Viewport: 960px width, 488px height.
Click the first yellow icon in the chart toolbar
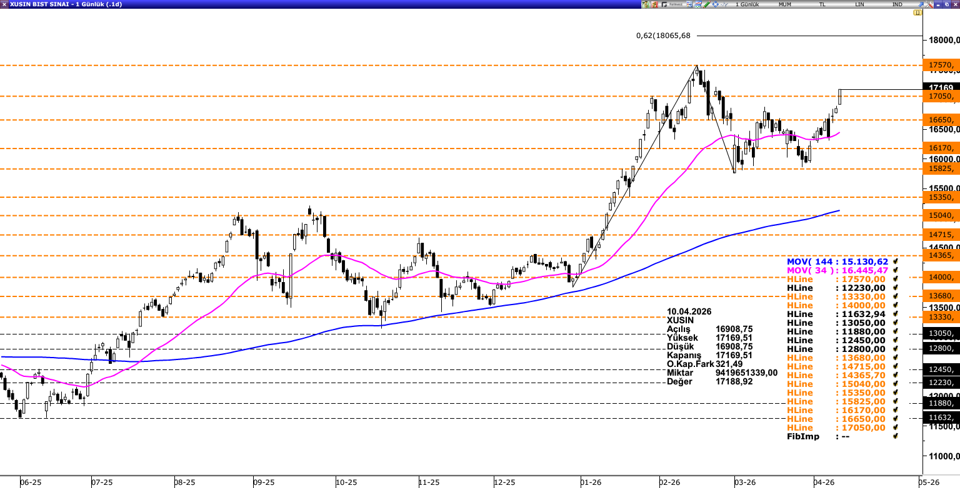(x=646, y=4)
